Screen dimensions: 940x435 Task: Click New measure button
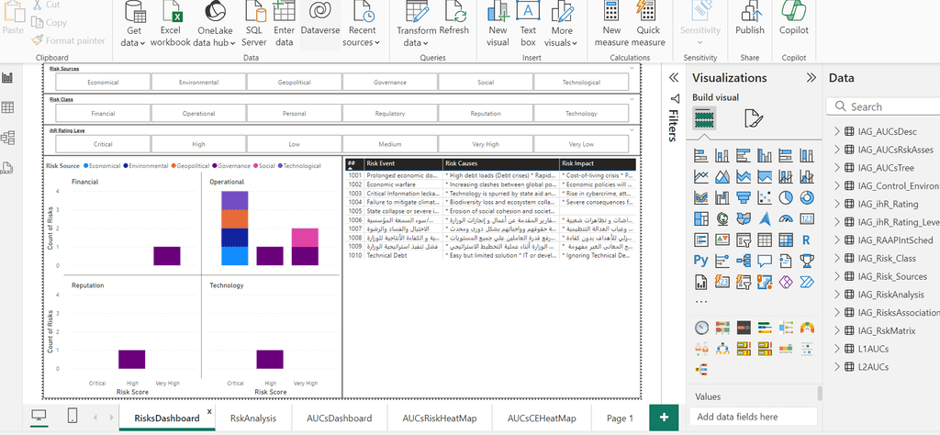tap(611, 24)
